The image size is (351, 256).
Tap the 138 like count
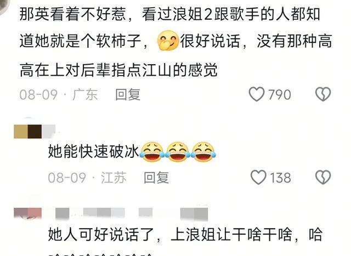(x=280, y=178)
